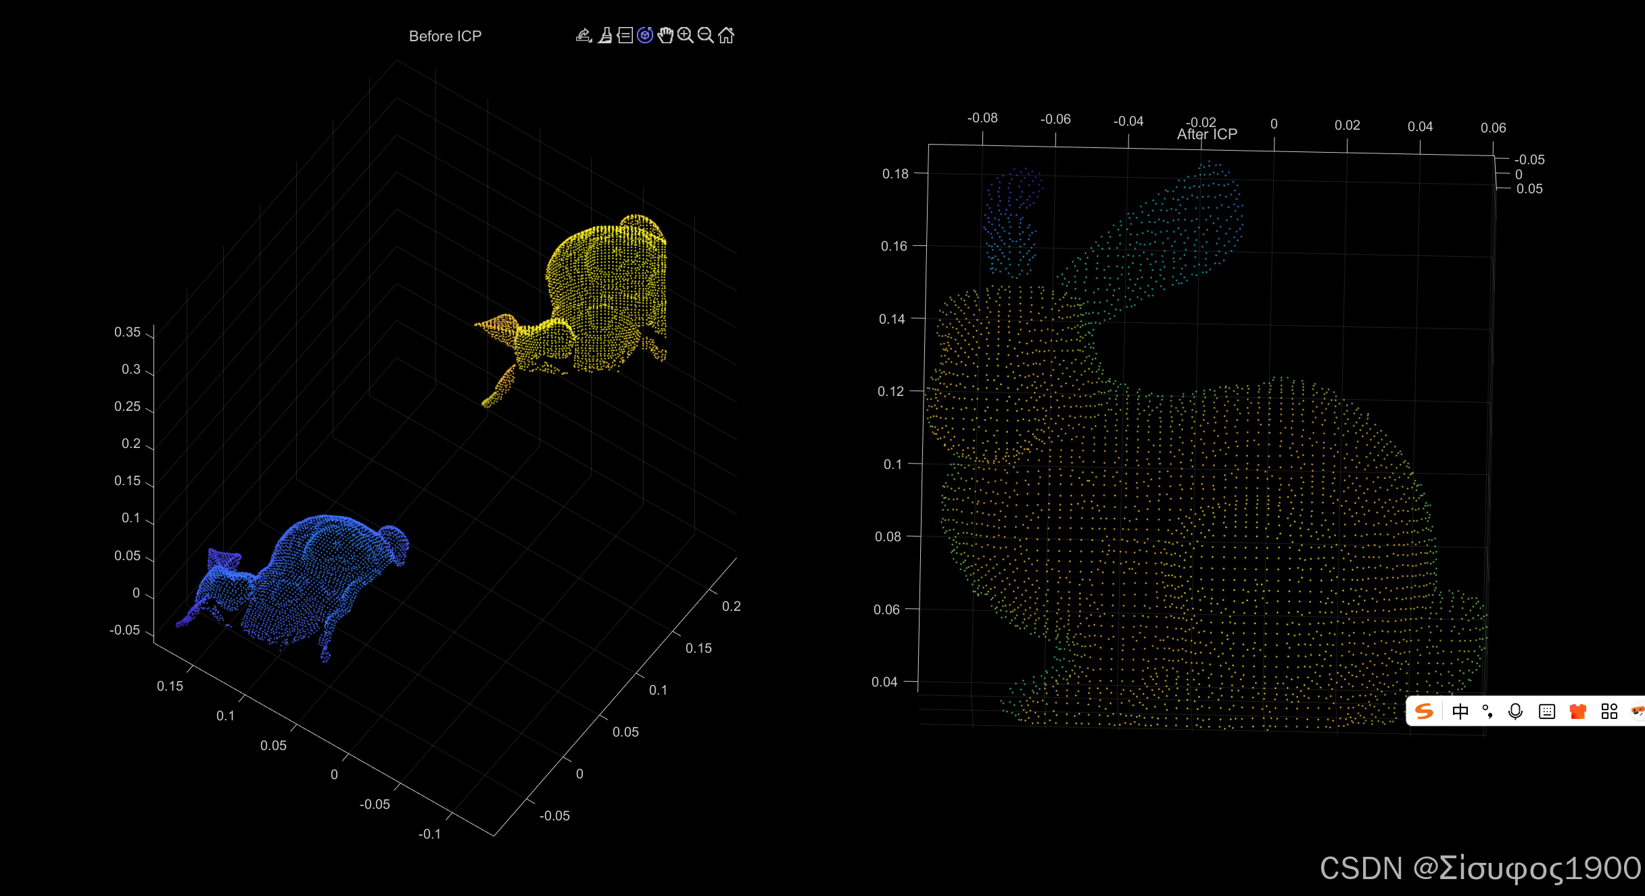Expand the Sogou toolbox grid icon
Screen dimensions: 1645x896
[x=1609, y=712]
